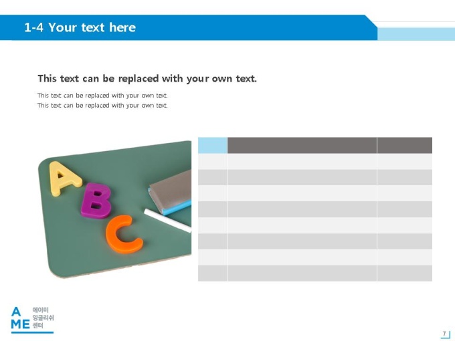455x341 pixels.
Task: Select the chalkboard ABC picture
Action: click(x=114, y=209)
